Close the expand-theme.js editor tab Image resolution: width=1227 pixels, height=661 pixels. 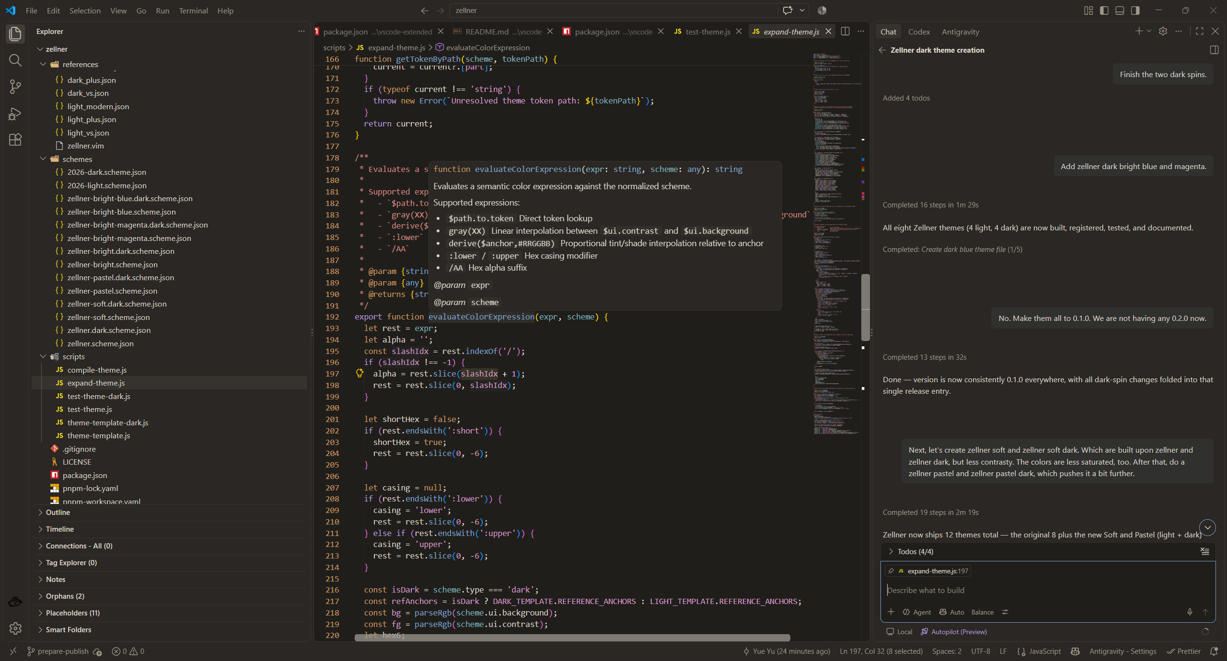point(828,32)
